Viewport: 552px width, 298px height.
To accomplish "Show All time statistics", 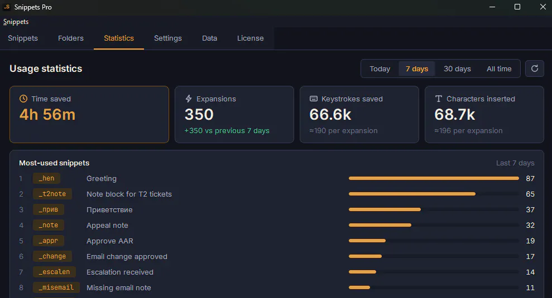I will click(x=499, y=69).
